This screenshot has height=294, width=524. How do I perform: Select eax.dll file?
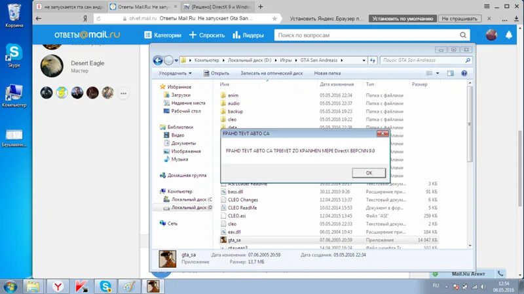coord(234,232)
